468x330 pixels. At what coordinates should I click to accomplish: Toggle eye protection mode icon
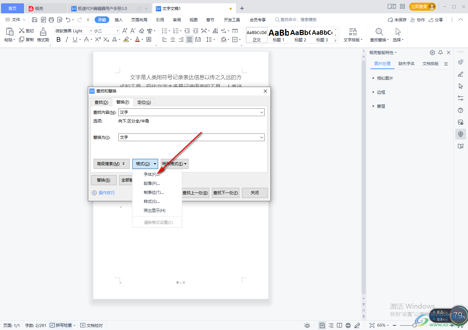(x=307, y=325)
